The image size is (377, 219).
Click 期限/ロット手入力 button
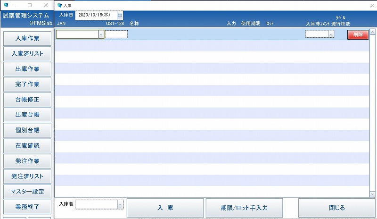244,208
